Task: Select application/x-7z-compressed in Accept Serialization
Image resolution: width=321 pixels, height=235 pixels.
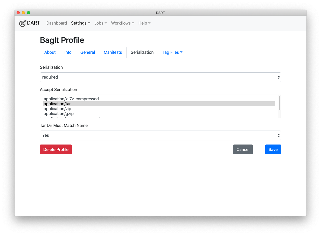Action: 71,99
